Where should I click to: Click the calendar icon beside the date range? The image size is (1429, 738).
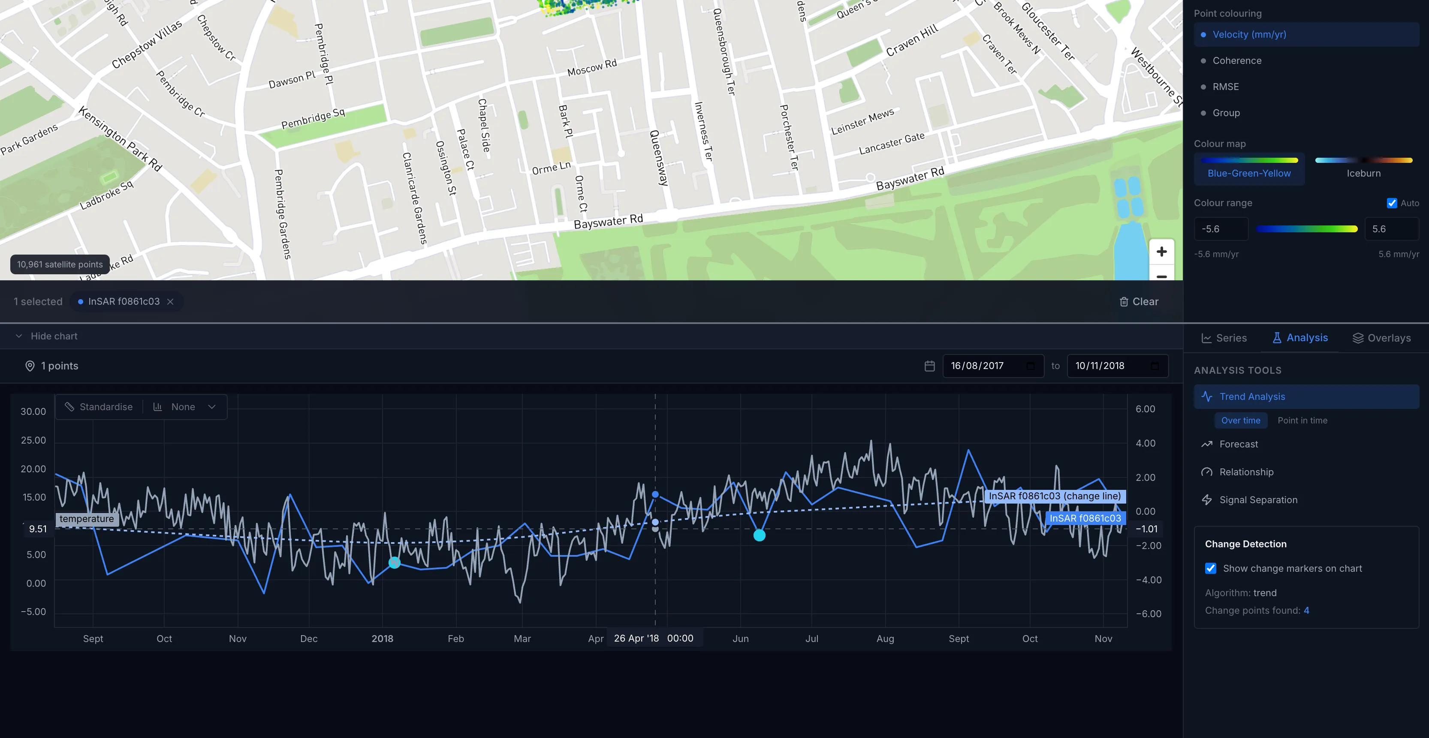point(930,366)
